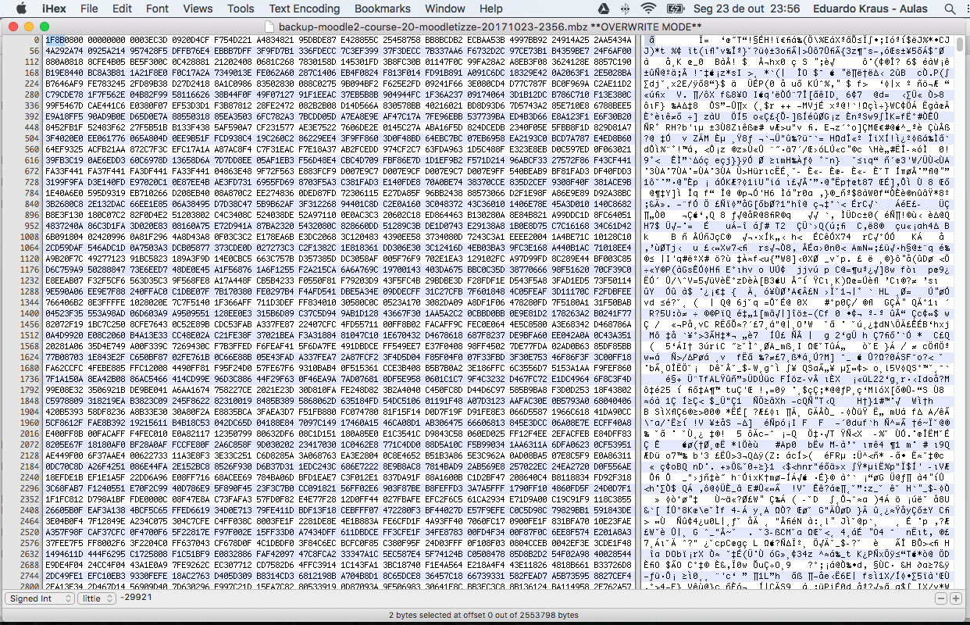The image size is (970, 625).
Task: Click hex value E9DE4F04 in row 2688
Action: pos(65,563)
